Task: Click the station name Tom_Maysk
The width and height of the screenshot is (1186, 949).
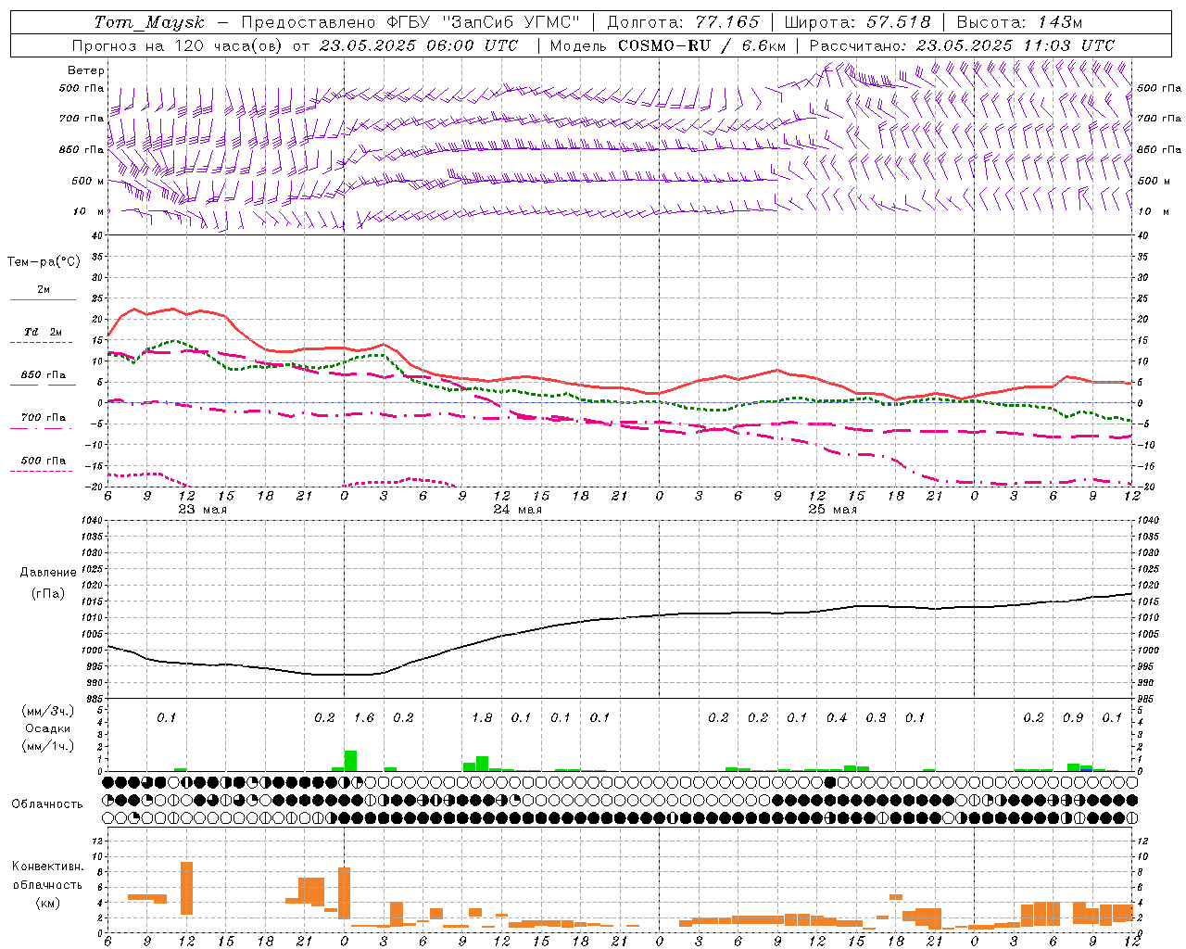Action: pos(149,22)
